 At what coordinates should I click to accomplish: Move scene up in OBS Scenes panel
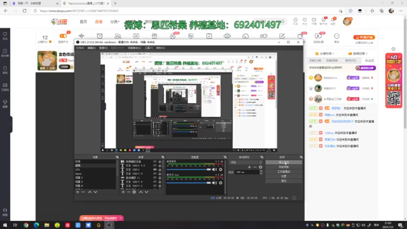tap(90, 192)
